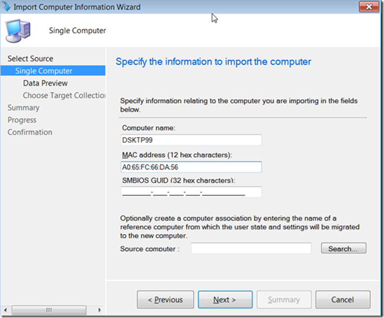Click the 'Single Computer' header title text
384x318 pixels.
(78, 31)
